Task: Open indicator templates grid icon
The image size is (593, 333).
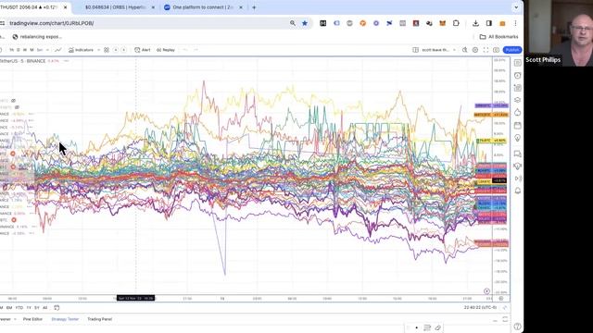Action: click(107, 50)
